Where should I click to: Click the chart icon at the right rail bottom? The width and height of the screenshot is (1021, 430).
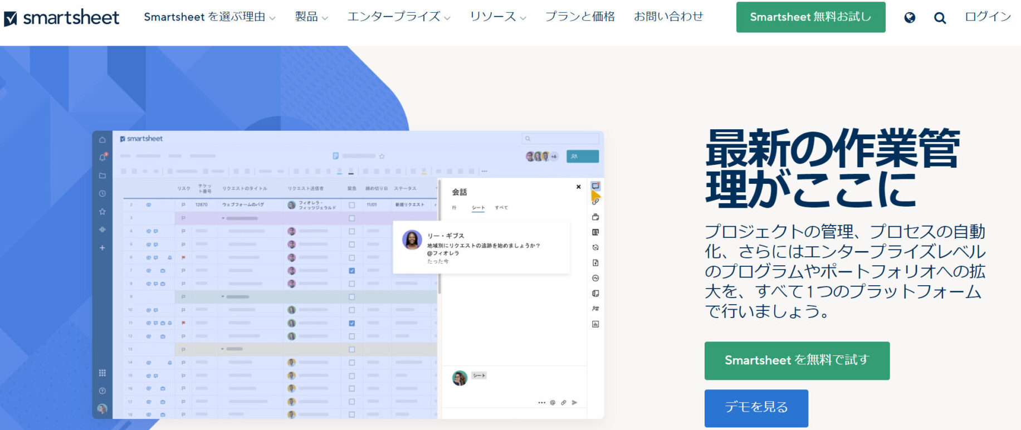[595, 324]
